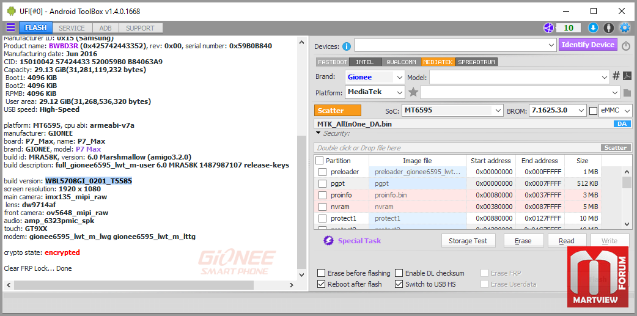Expand the SoC MT6595 dropdown
Viewport: 637px width, 316px height.
[452, 110]
